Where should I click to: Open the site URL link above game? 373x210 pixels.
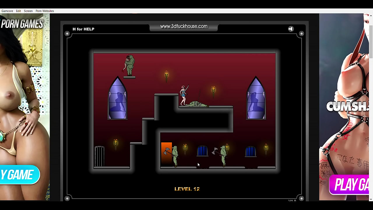point(184,27)
